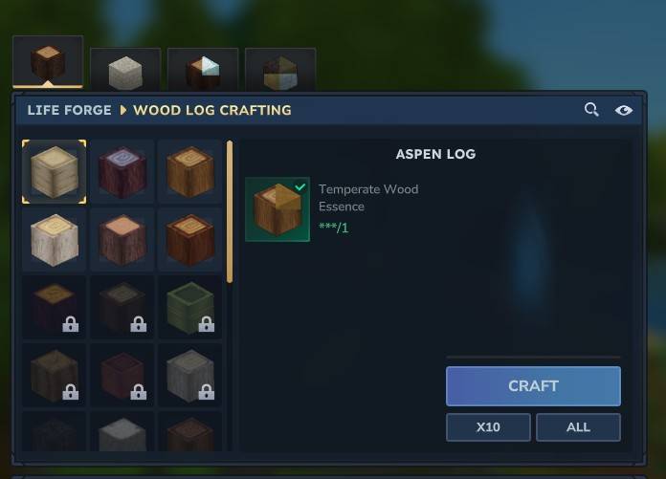The width and height of the screenshot is (666, 479).
Task: Click the LIFE FORGE breadcrumb
Action: click(x=69, y=110)
